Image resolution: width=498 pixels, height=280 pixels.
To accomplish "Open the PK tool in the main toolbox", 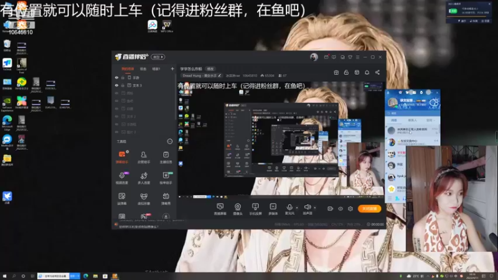I will click(144, 216).
